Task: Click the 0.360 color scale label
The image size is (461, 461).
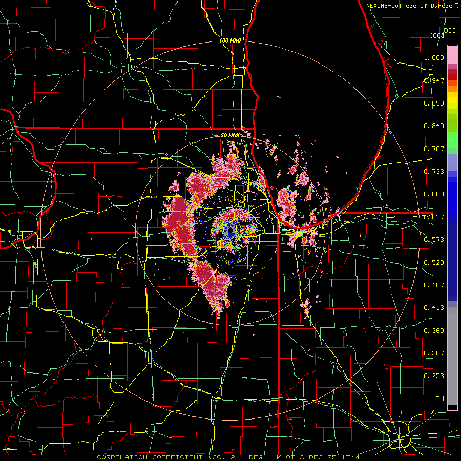Action: 434,330
